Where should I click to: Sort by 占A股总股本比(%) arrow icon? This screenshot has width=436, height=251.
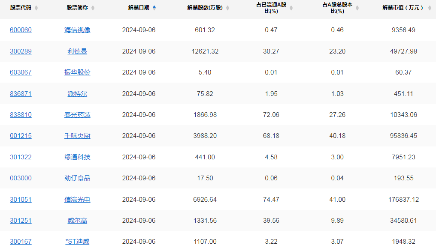tap(357, 8)
